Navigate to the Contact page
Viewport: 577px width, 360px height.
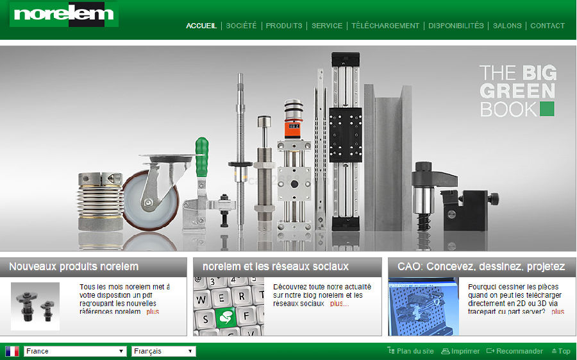[x=548, y=26]
